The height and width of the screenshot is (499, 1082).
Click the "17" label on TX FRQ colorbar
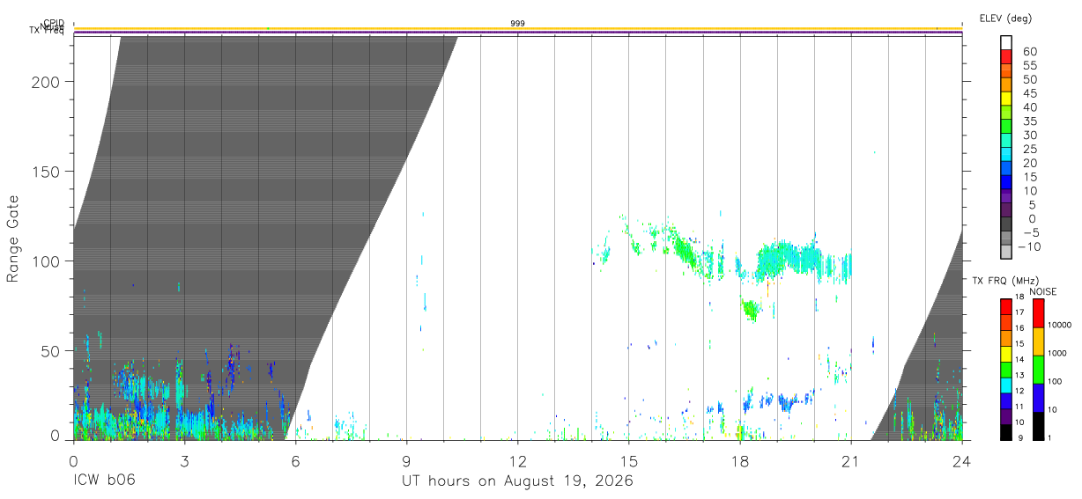coord(1021,312)
